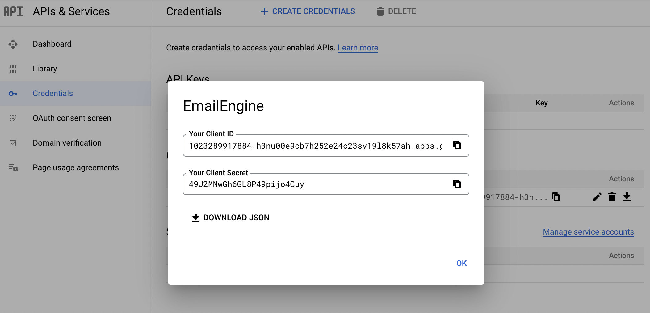Click the Key column header
This screenshot has height=313, width=650.
pos(542,103)
